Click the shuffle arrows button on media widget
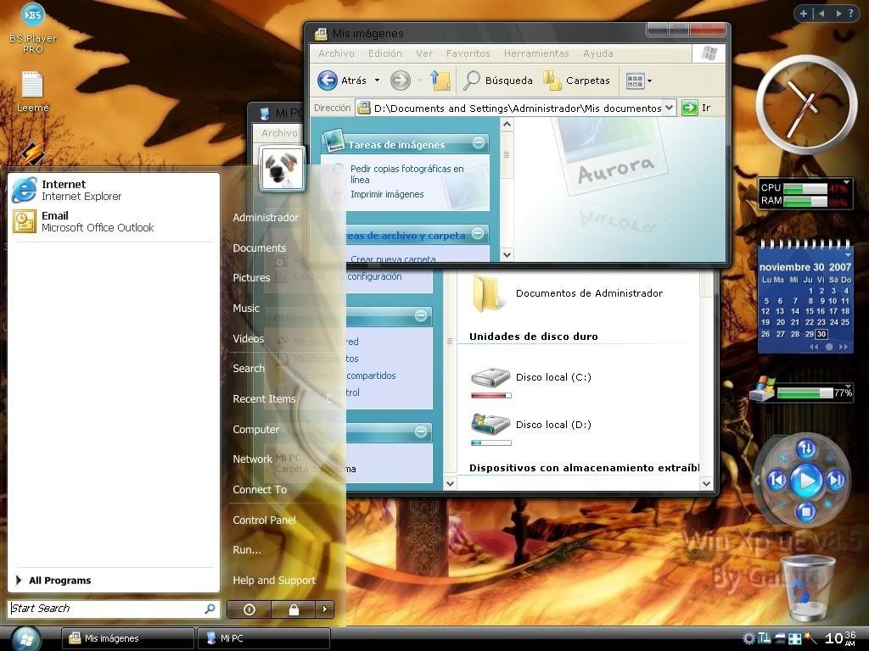Viewport: 869px width, 651px height. 806,448
